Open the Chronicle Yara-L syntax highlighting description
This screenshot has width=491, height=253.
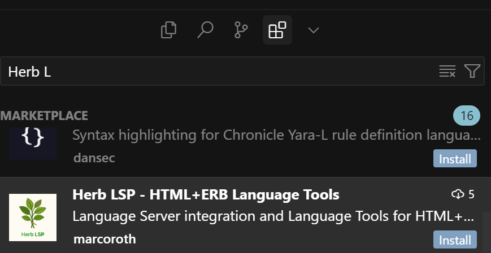[x=276, y=136]
